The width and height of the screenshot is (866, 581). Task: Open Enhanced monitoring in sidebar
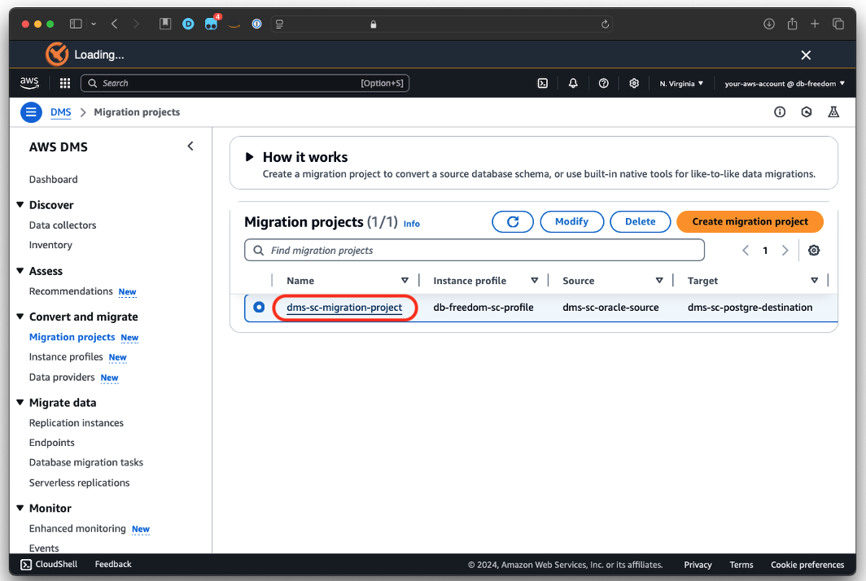click(x=77, y=529)
